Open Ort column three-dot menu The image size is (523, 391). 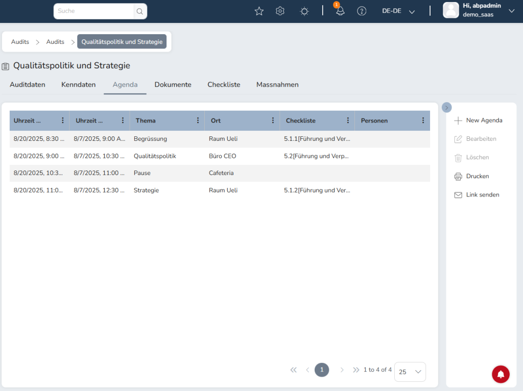273,120
